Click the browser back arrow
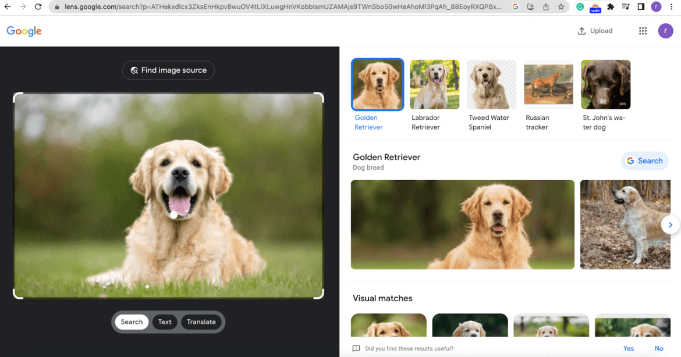 point(7,6)
